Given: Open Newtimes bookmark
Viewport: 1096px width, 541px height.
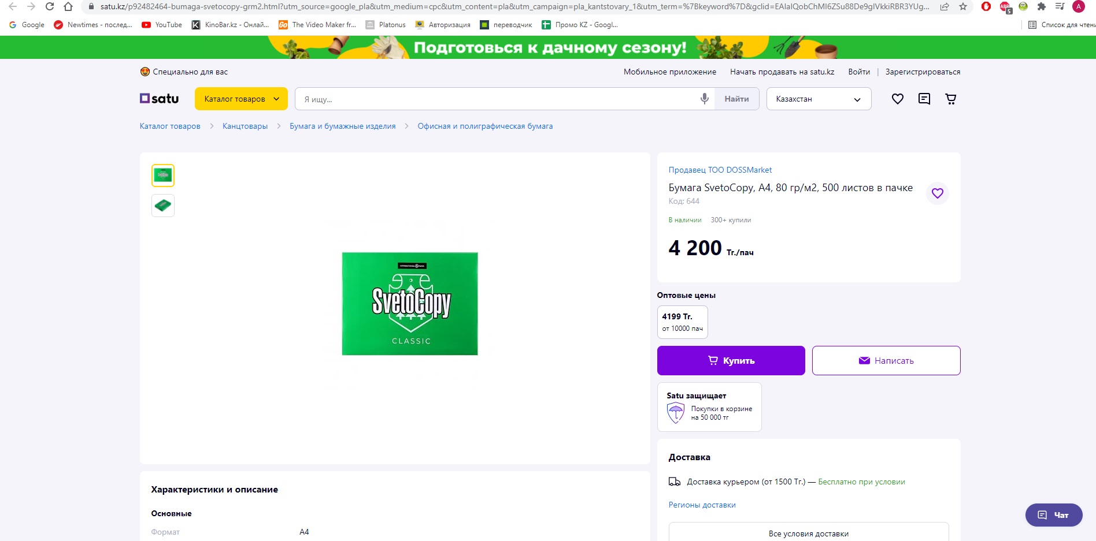Looking at the screenshot, I should [x=93, y=25].
